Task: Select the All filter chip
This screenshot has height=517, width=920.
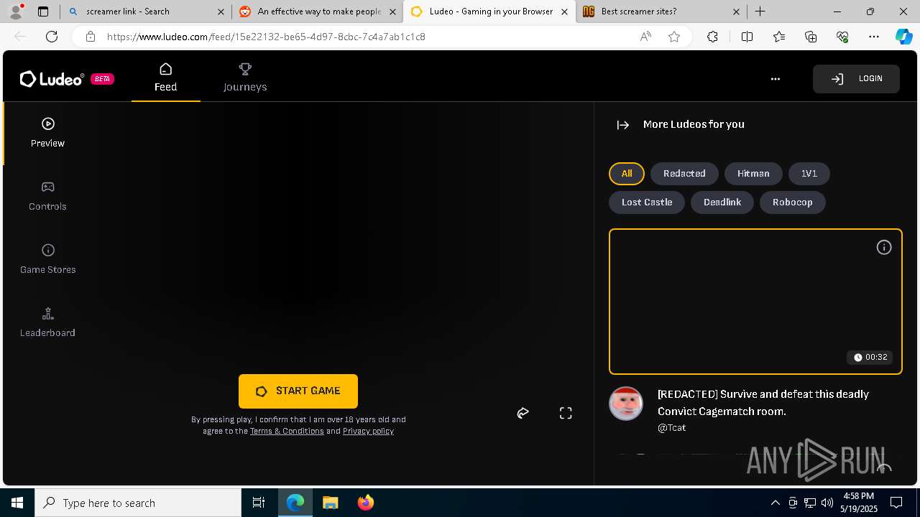Action: [x=627, y=174]
